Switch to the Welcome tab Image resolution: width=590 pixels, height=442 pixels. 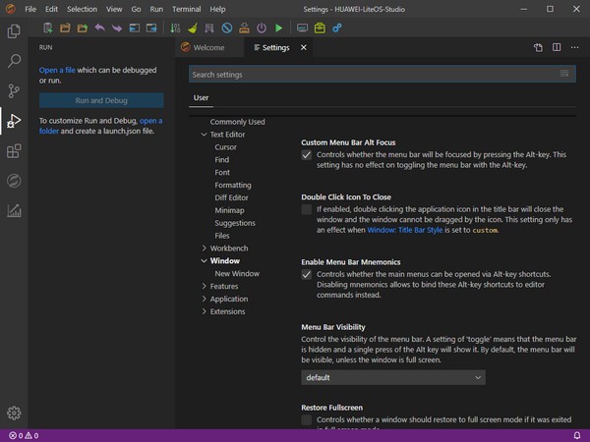pyautogui.click(x=208, y=47)
